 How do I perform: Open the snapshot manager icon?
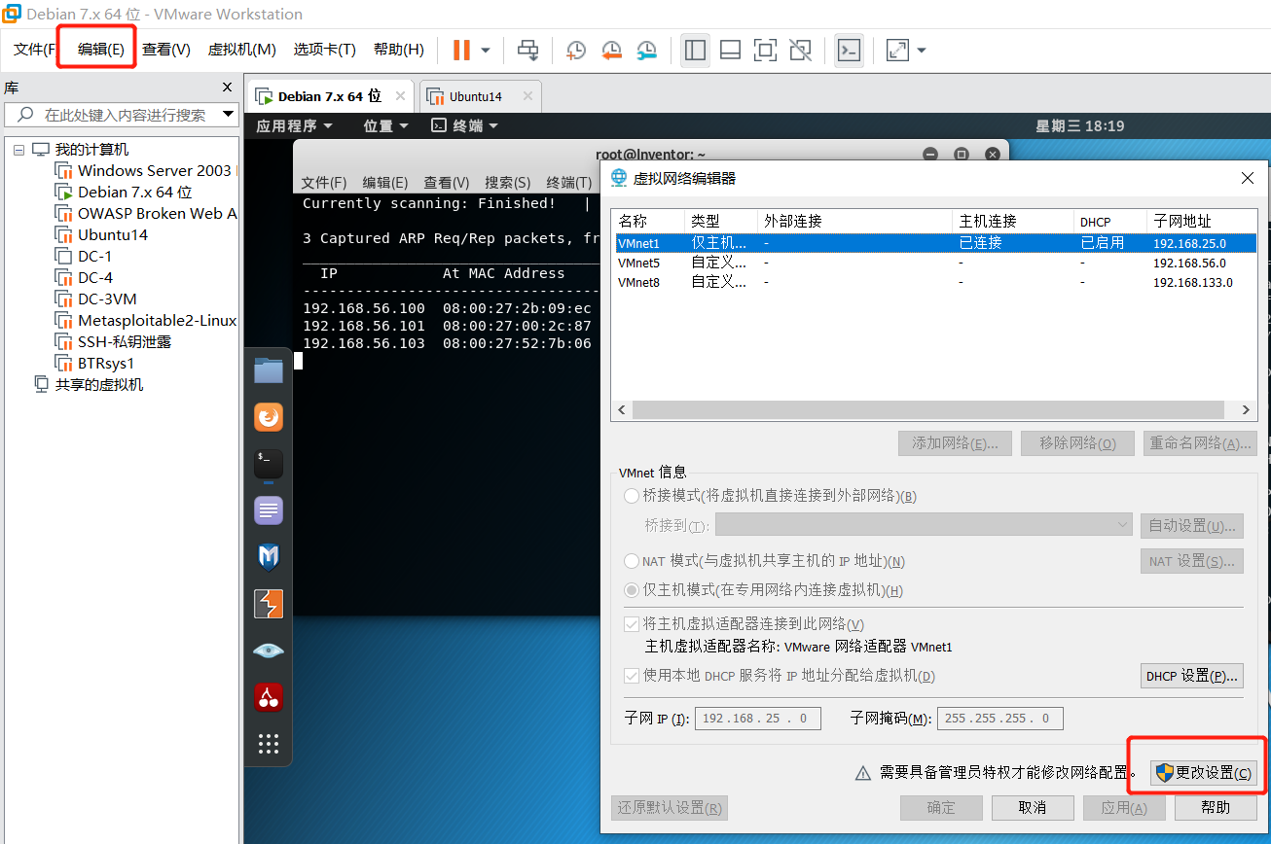click(646, 50)
